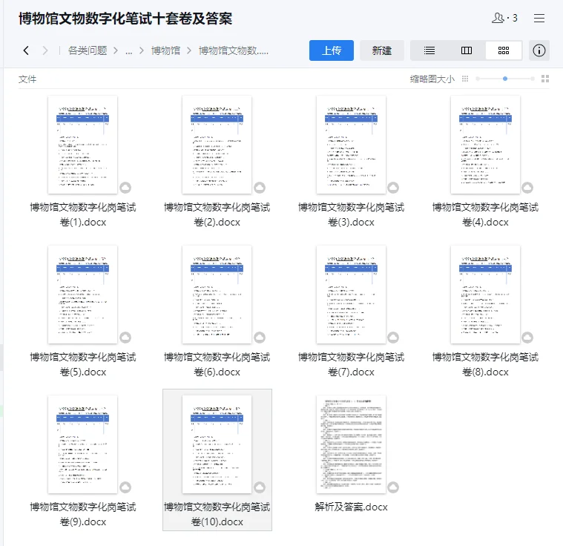Click the chevron after 各类问题 breadcrumb
This screenshot has height=546, width=563.
coord(116,50)
